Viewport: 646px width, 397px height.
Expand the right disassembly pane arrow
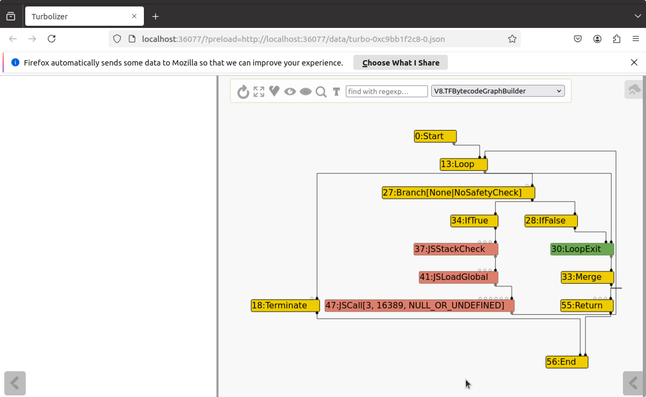633,383
